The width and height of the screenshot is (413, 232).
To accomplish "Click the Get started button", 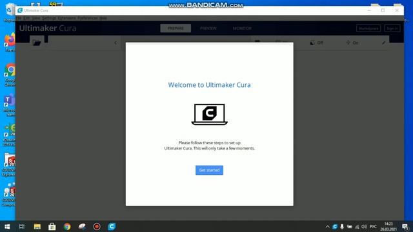I will point(209,170).
